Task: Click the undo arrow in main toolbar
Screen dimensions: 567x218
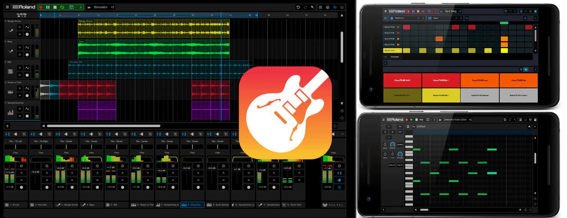Action: [298, 7]
